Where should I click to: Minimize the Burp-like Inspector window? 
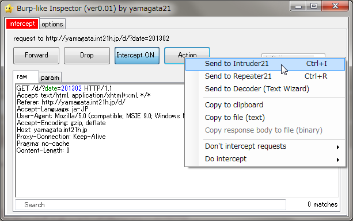coord(298,6)
